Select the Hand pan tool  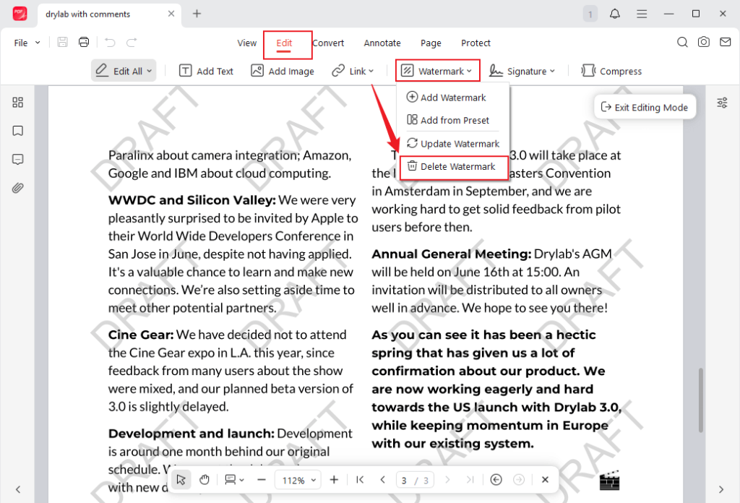(x=205, y=479)
